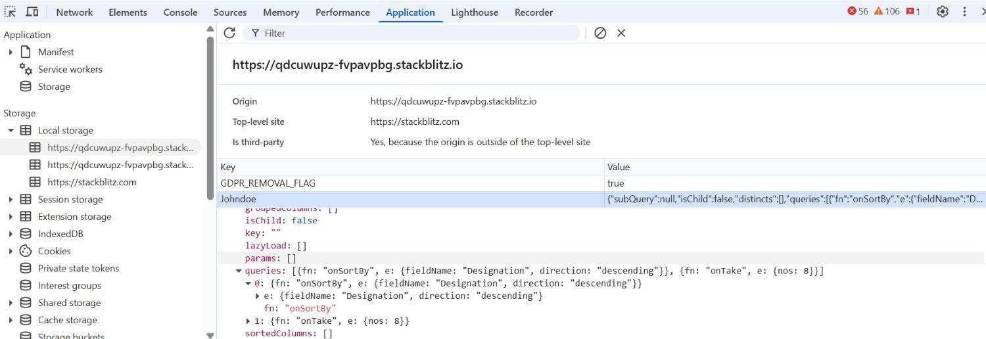Open the Lighthouse tab
This screenshot has width=986, height=339.
[x=474, y=12]
